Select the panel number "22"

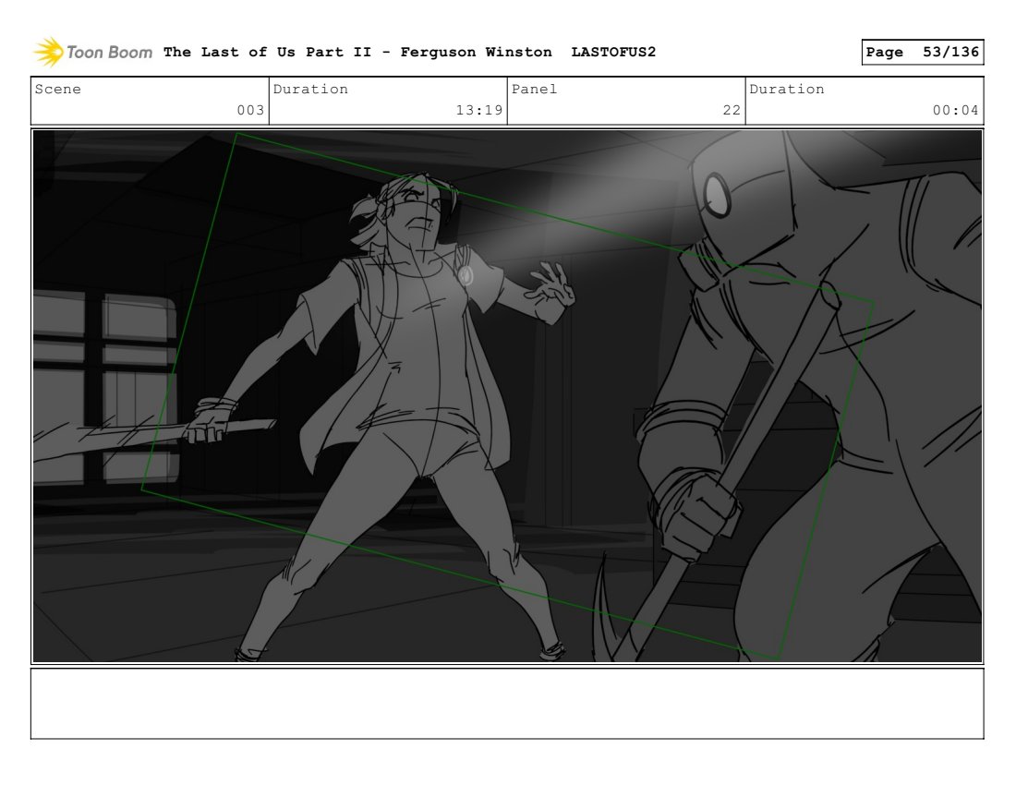coord(732,110)
